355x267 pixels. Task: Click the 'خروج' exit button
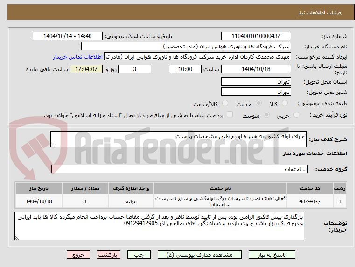pos(78,254)
